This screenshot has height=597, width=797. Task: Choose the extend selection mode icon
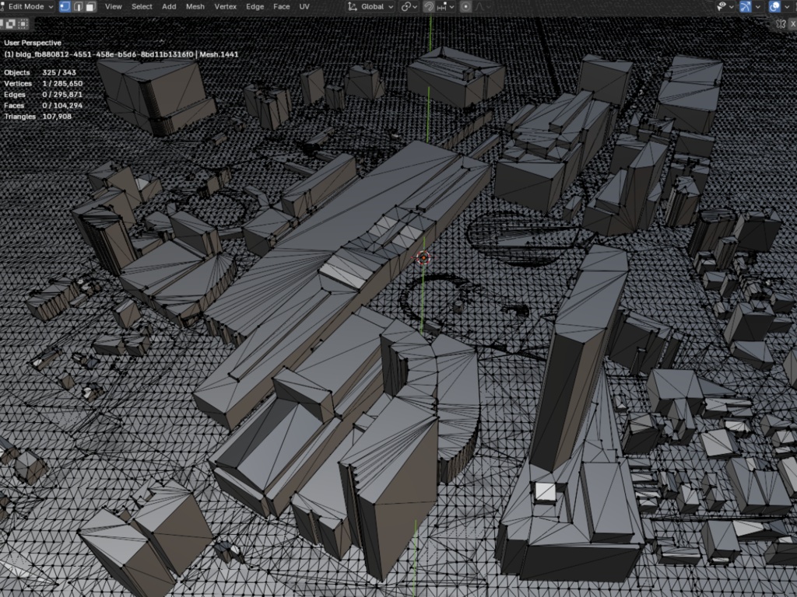(11, 24)
